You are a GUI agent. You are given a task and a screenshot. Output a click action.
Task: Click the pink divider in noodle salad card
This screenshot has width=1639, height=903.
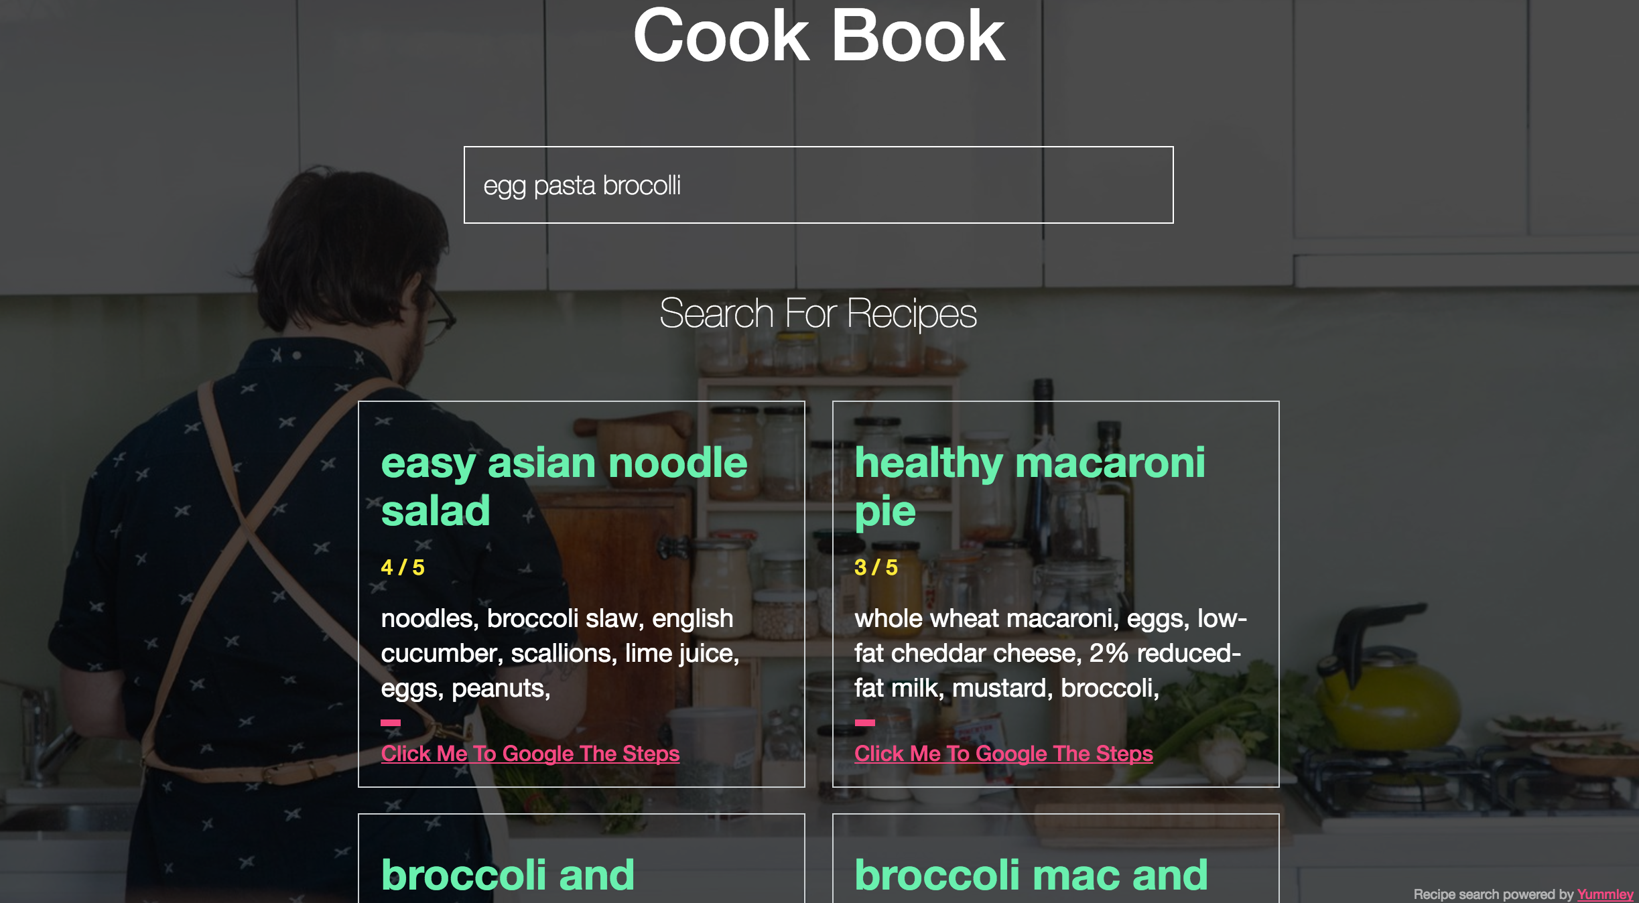[391, 723]
